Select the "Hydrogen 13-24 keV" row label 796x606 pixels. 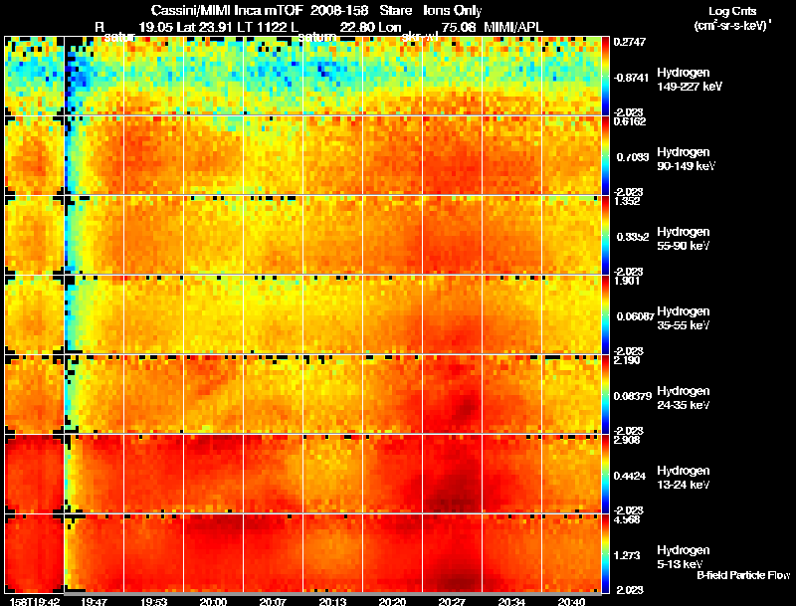tap(684, 478)
